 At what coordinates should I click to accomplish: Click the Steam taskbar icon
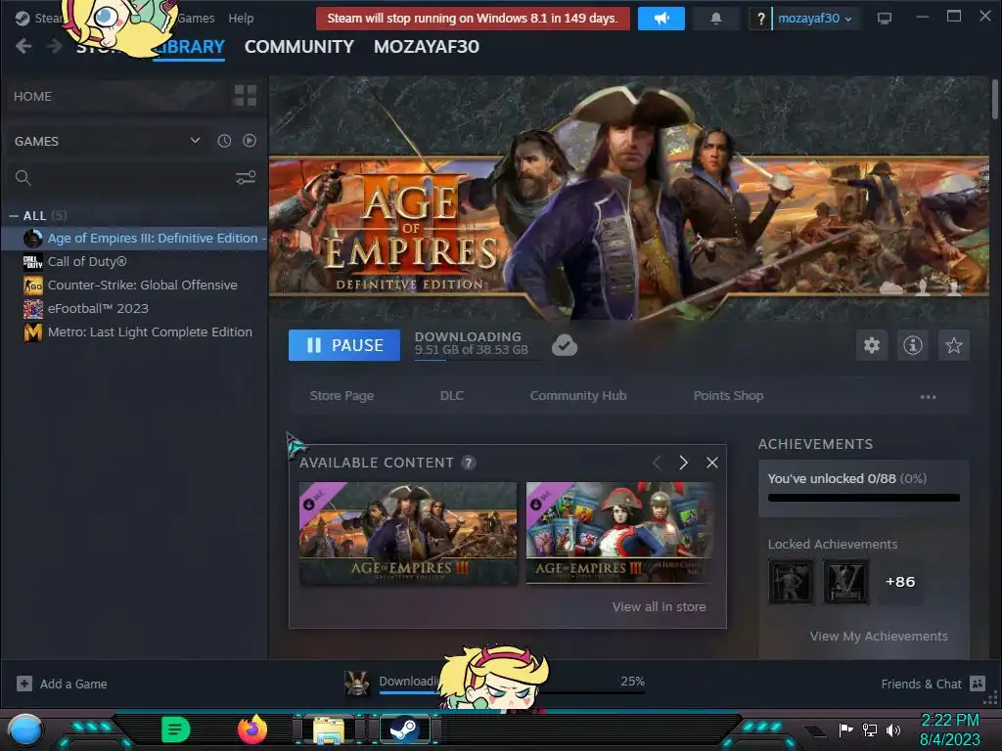pos(404,729)
